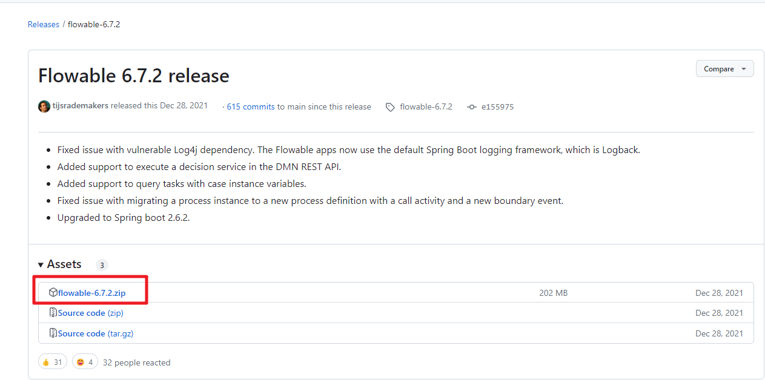Click the zip file icon for Source code (zip)
The image size is (765, 380).
[x=53, y=313]
